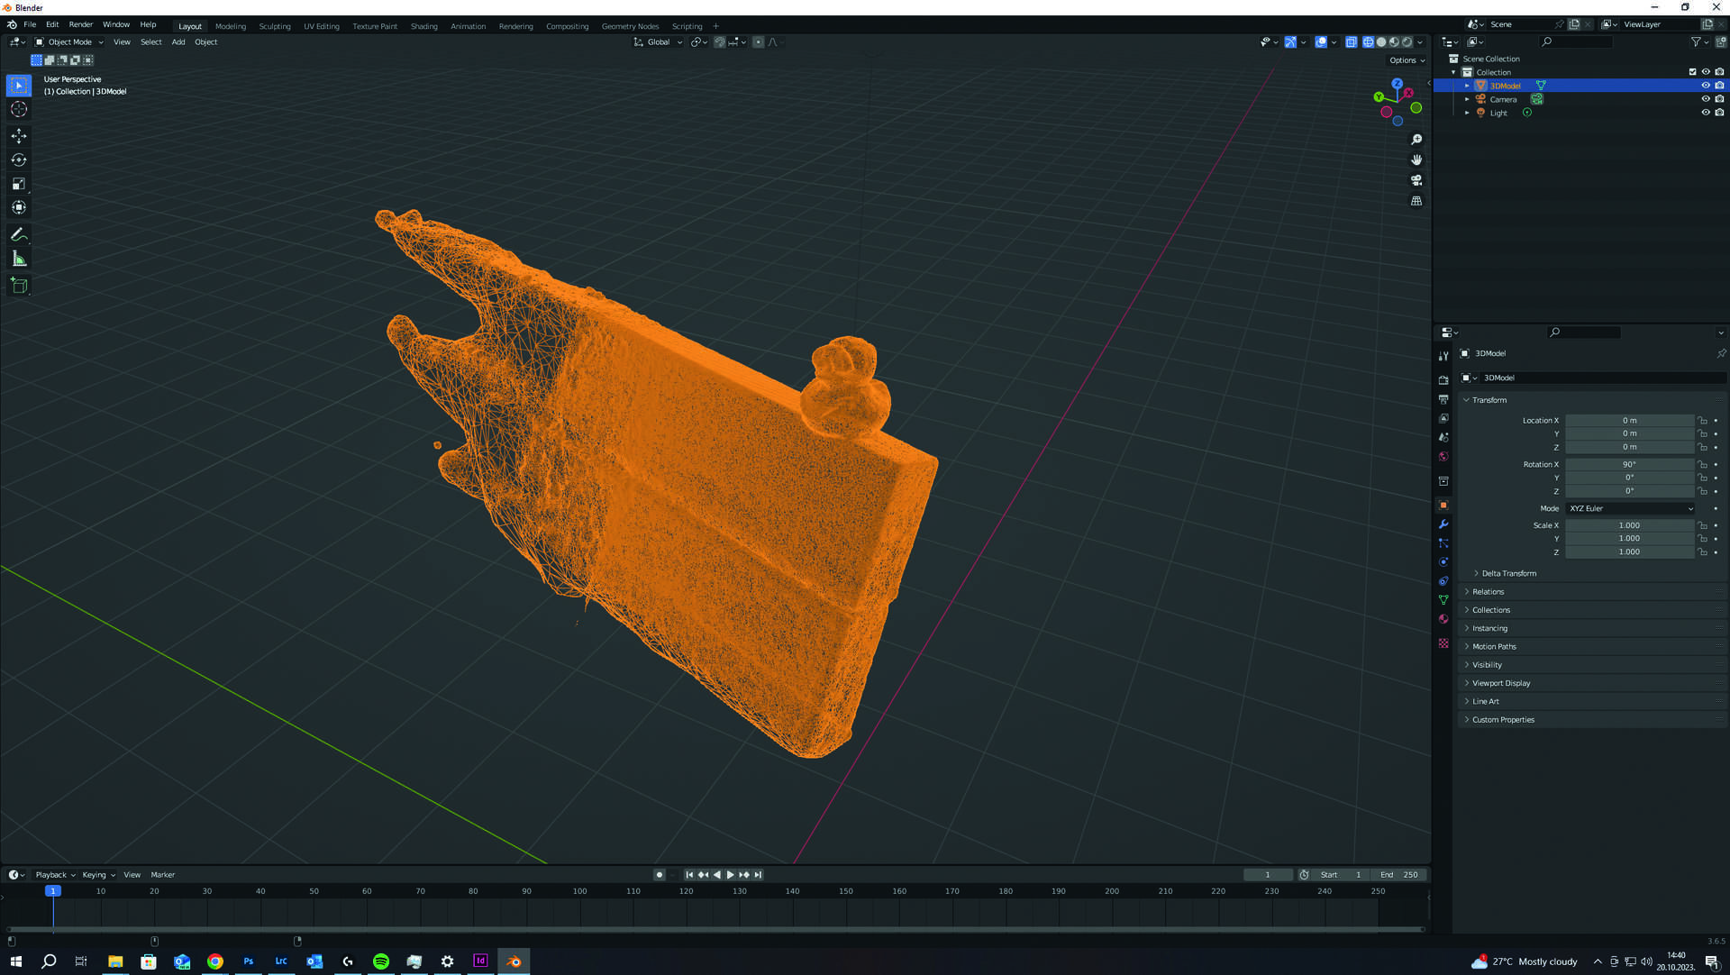The width and height of the screenshot is (1730, 975).
Task: Click the viewport Options button
Action: (x=1406, y=60)
